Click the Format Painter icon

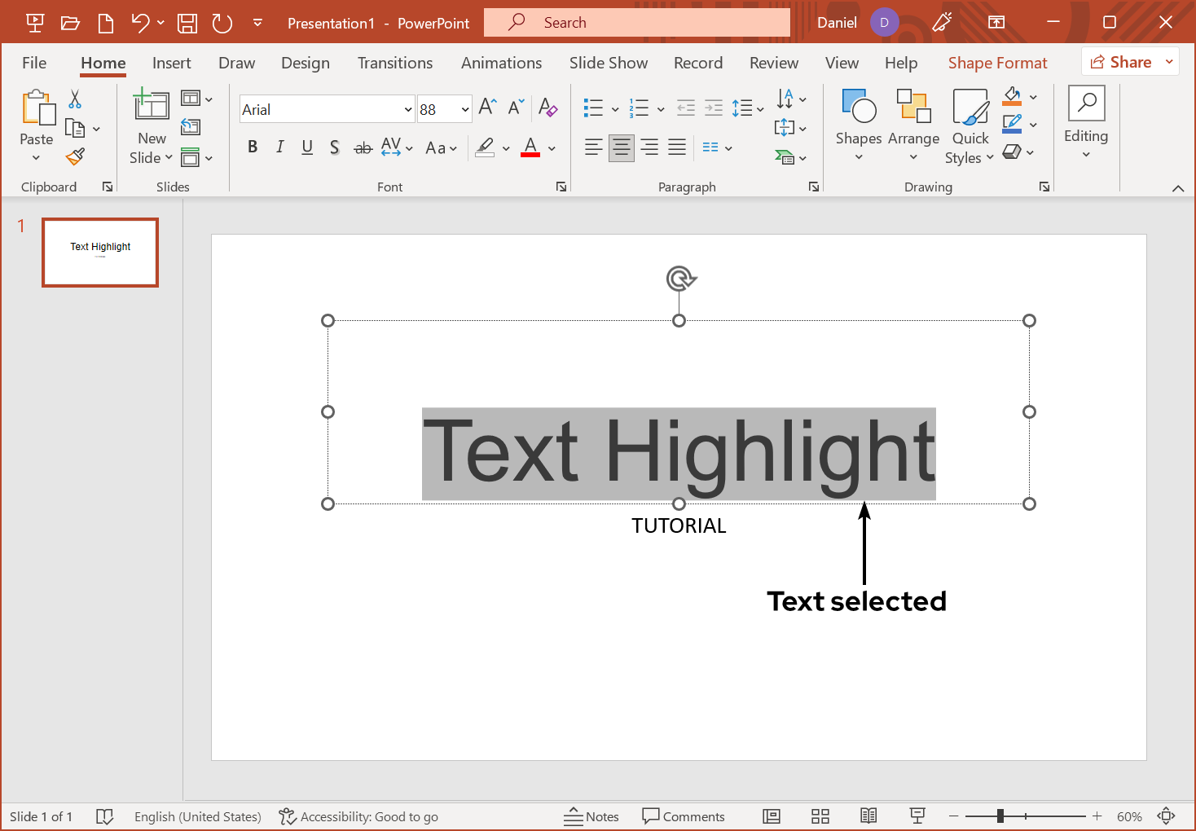pos(76,156)
